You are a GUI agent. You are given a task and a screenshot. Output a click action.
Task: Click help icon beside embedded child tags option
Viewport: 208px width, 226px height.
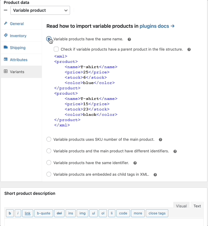(x=155, y=175)
